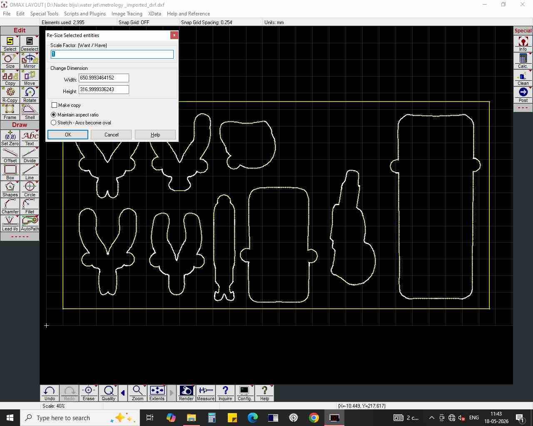
Task: Open the Size tool
Action: [10, 61]
